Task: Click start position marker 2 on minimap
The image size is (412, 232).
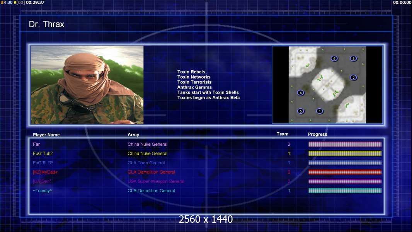Action: 353,77
